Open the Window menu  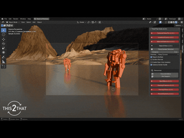pos(23,19)
